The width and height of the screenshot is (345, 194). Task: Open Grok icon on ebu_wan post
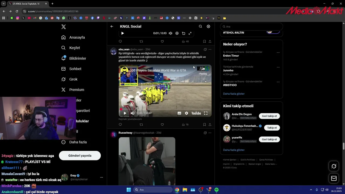tap(205, 50)
